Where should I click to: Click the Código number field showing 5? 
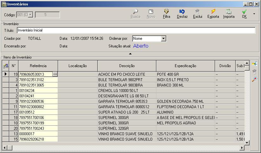48,15
